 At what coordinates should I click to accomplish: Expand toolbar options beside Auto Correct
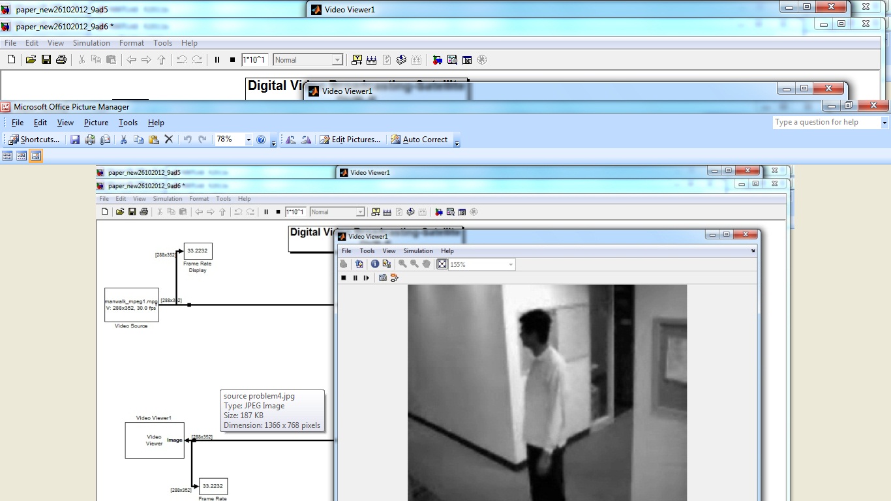pos(457,141)
